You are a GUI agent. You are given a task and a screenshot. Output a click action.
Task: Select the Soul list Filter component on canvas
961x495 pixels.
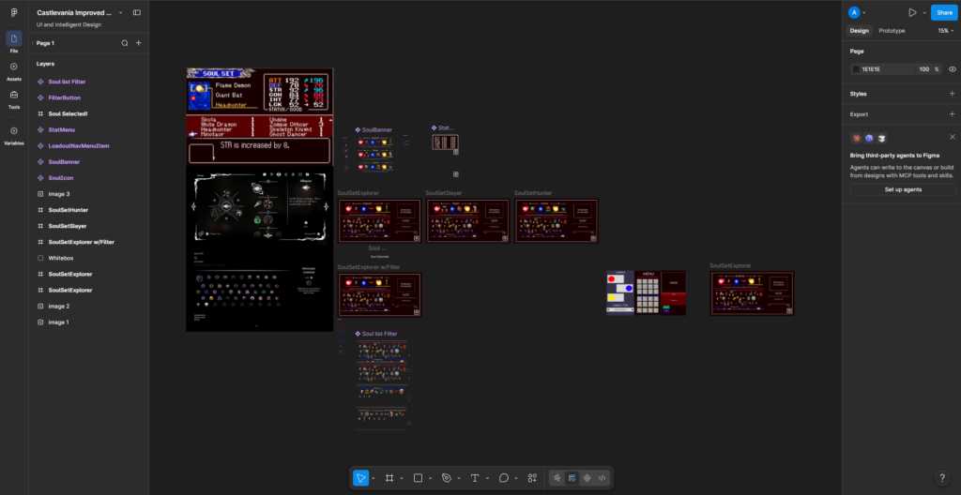click(x=384, y=384)
